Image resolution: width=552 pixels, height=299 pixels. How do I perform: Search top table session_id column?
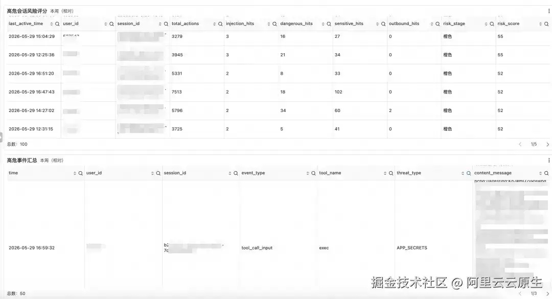166,24
